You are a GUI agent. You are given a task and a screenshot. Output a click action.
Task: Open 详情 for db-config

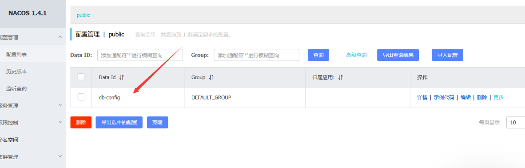pos(422,98)
